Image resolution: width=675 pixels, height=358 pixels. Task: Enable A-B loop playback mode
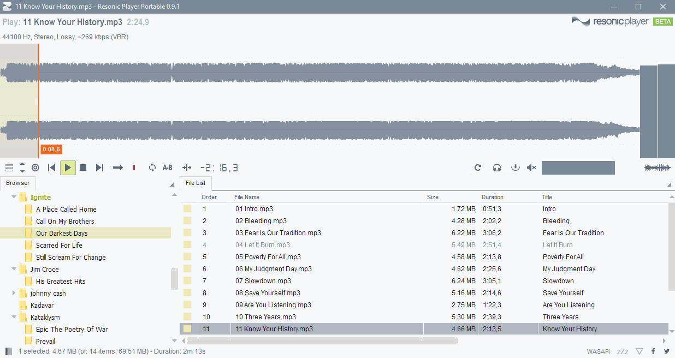[x=167, y=168]
